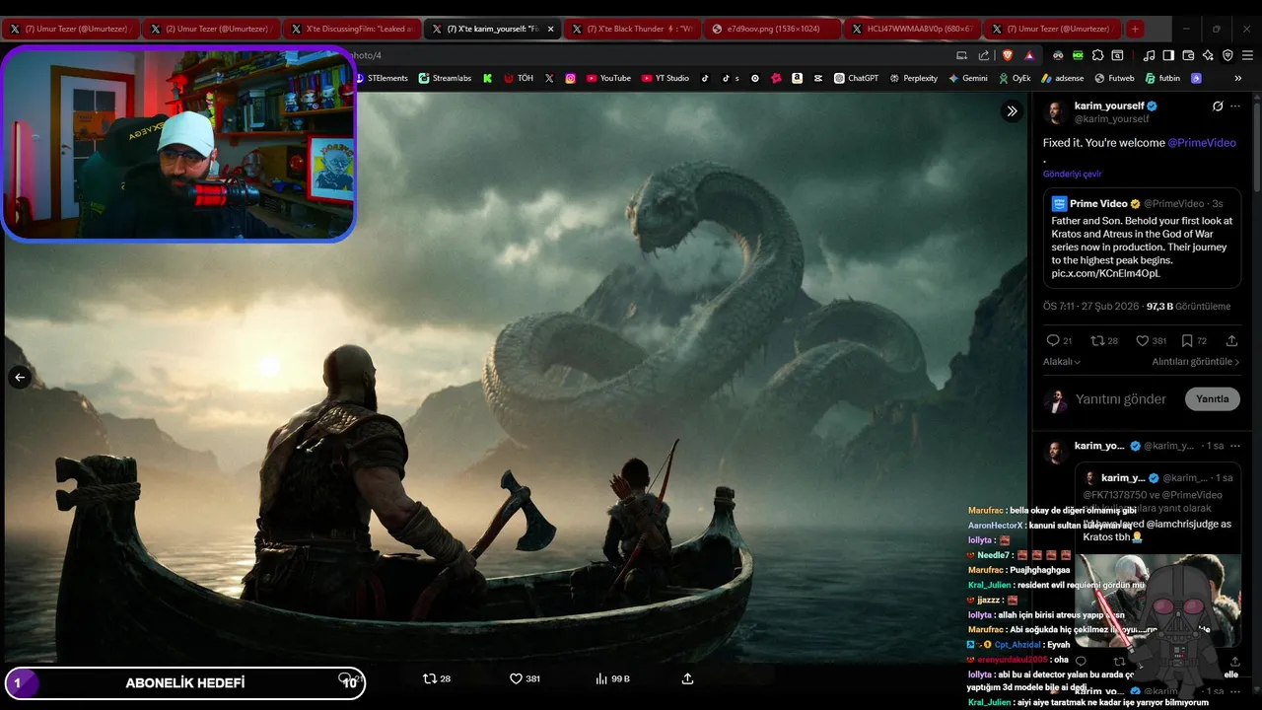1262x710 pixels.
Task: Click Gönderiyi çevir to translate the post
Action: point(1072,174)
